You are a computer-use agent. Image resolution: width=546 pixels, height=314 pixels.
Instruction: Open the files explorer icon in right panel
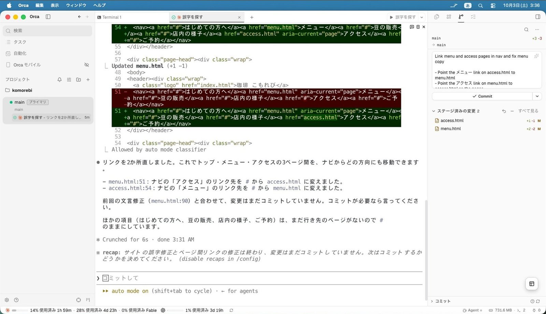(x=436, y=17)
